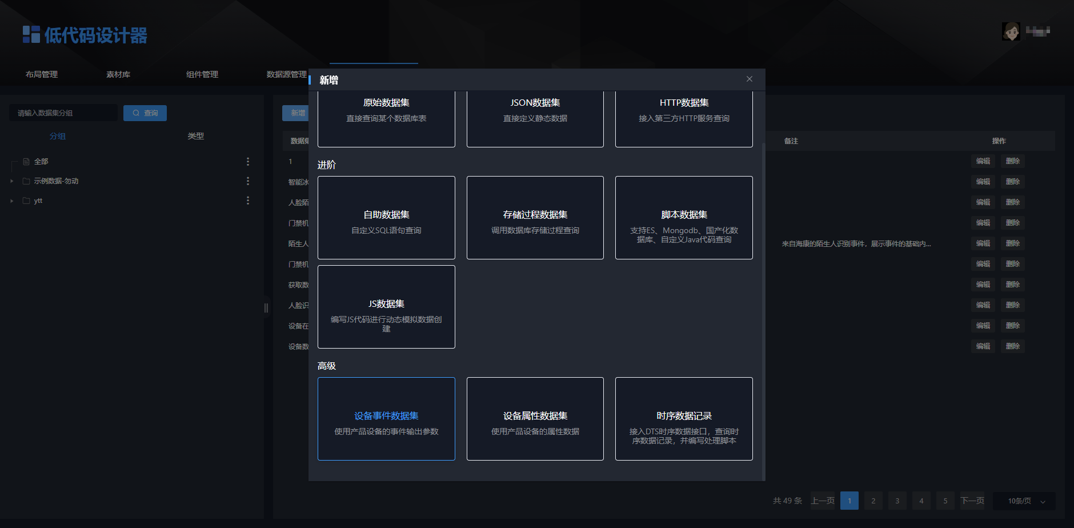Close the 新增 dialog
This screenshot has height=528, width=1074.
(x=750, y=79)
